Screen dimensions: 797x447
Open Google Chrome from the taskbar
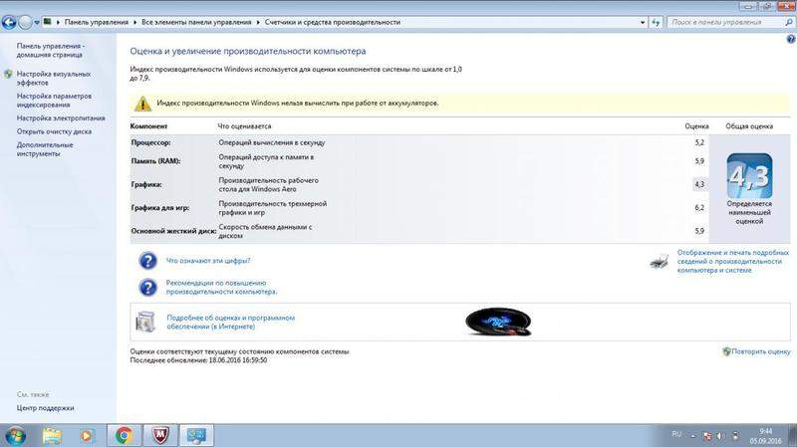pyautogui.click(x=124, y=435)
